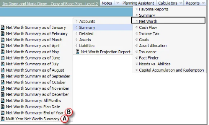Choose Net Worth Summary as of April
Image resolution: width=209 pixels, height=125 pixels.
(x=33, y=46)
